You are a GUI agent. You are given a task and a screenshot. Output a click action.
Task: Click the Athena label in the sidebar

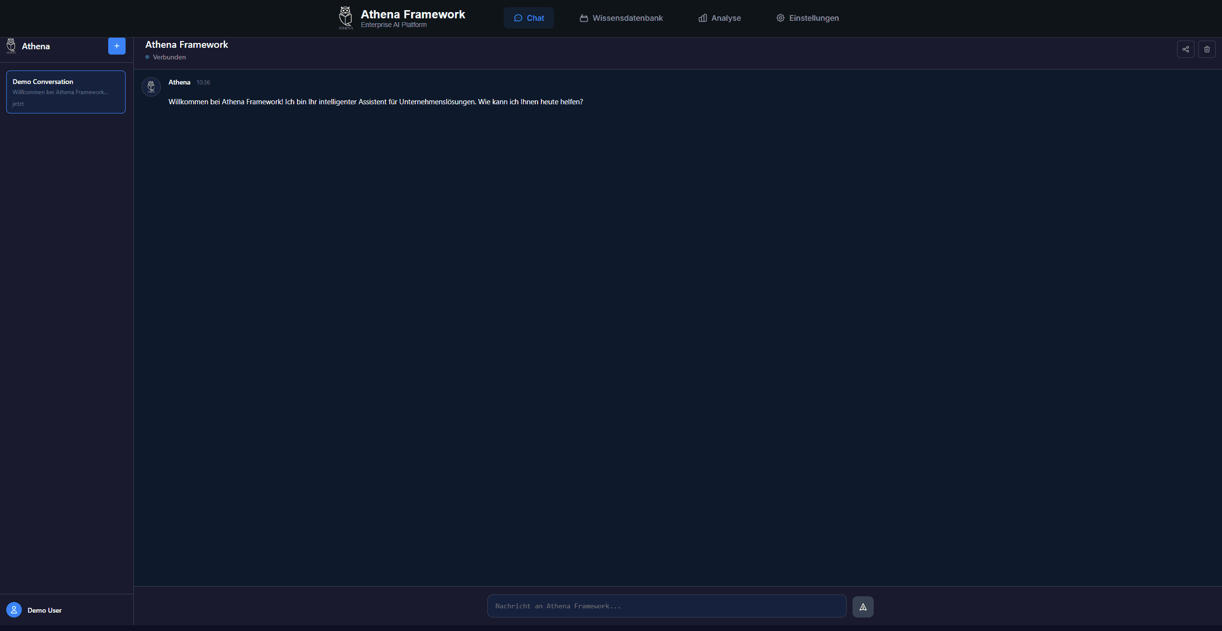point(36,46)
